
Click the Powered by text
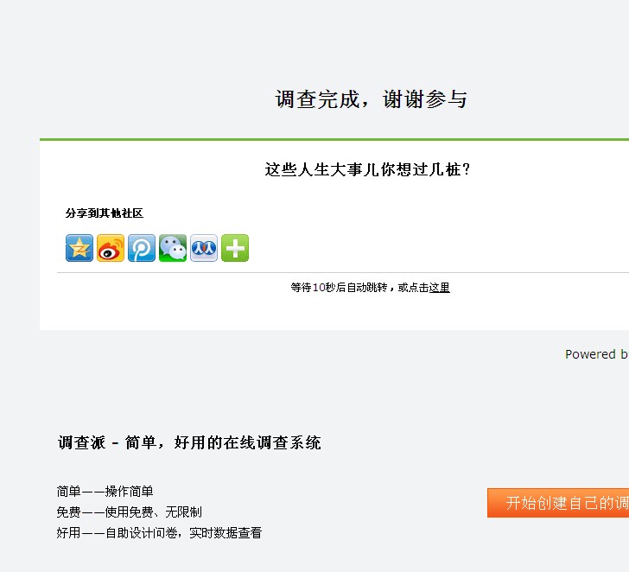(597, 354)
